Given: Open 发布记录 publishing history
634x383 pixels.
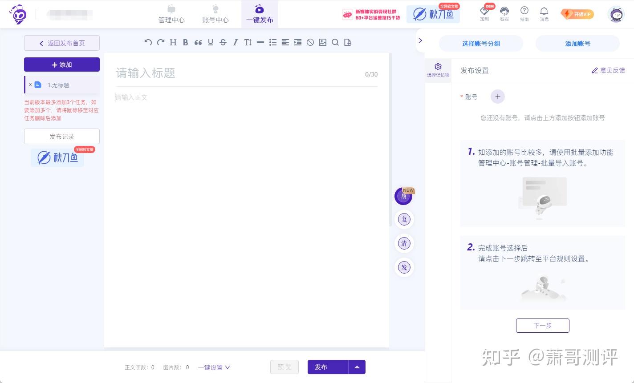Looking at the screenshot, I should (62, 137).
